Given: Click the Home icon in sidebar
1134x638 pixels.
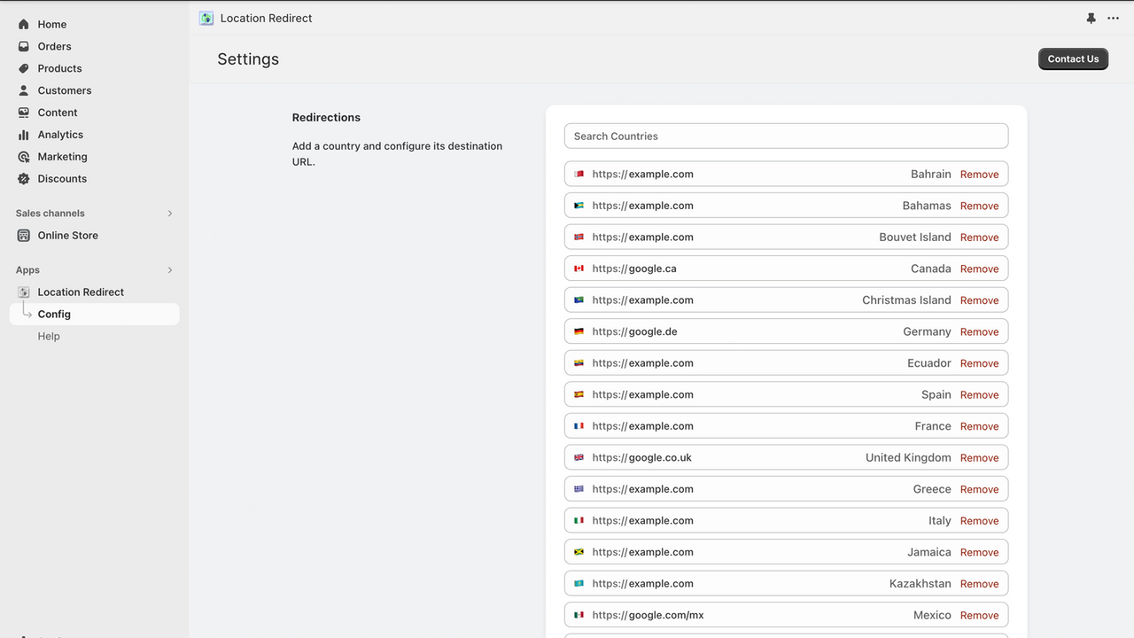Looking at the screenshot, I should (24, 25).
